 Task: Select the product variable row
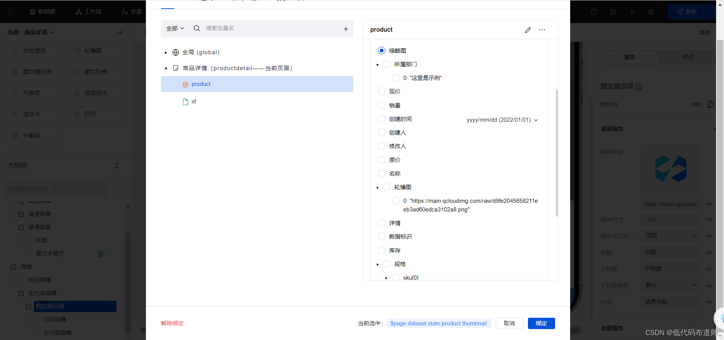pos(257,84)
